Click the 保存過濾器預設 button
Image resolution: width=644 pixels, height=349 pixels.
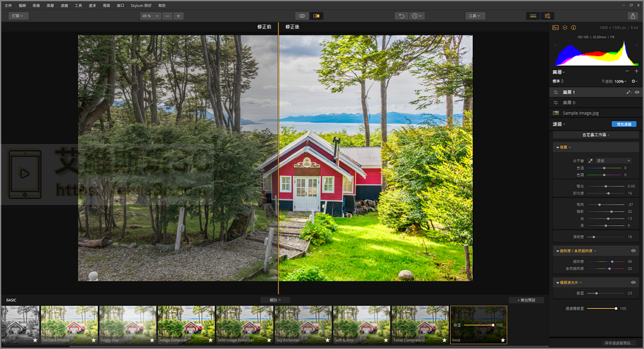click(620, 343)
